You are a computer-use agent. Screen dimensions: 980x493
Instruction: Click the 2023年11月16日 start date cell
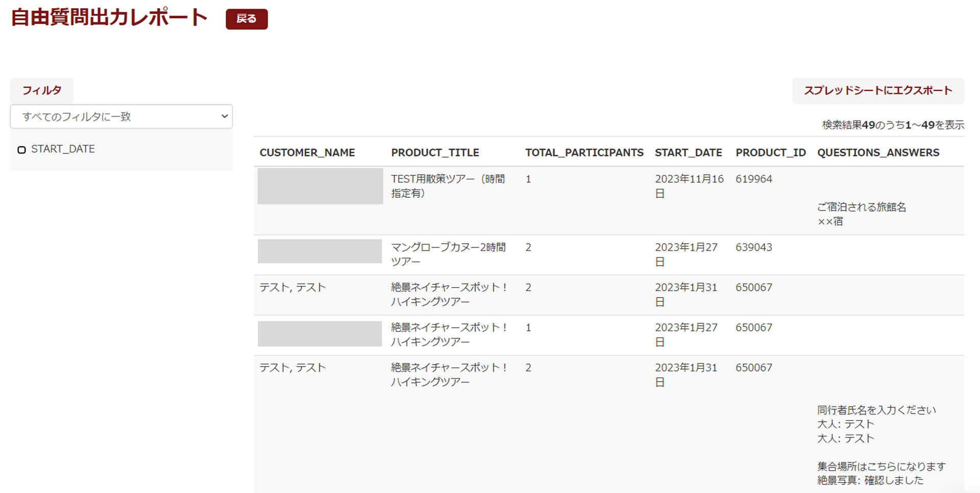[x=689, y=186]
